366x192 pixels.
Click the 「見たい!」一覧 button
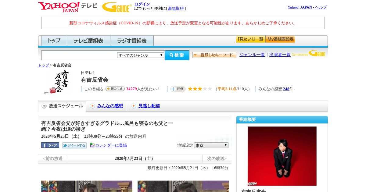[250, 39]
